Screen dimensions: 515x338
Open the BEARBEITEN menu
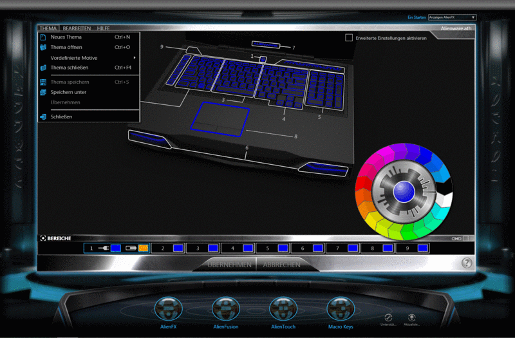(x=77, y=28)
